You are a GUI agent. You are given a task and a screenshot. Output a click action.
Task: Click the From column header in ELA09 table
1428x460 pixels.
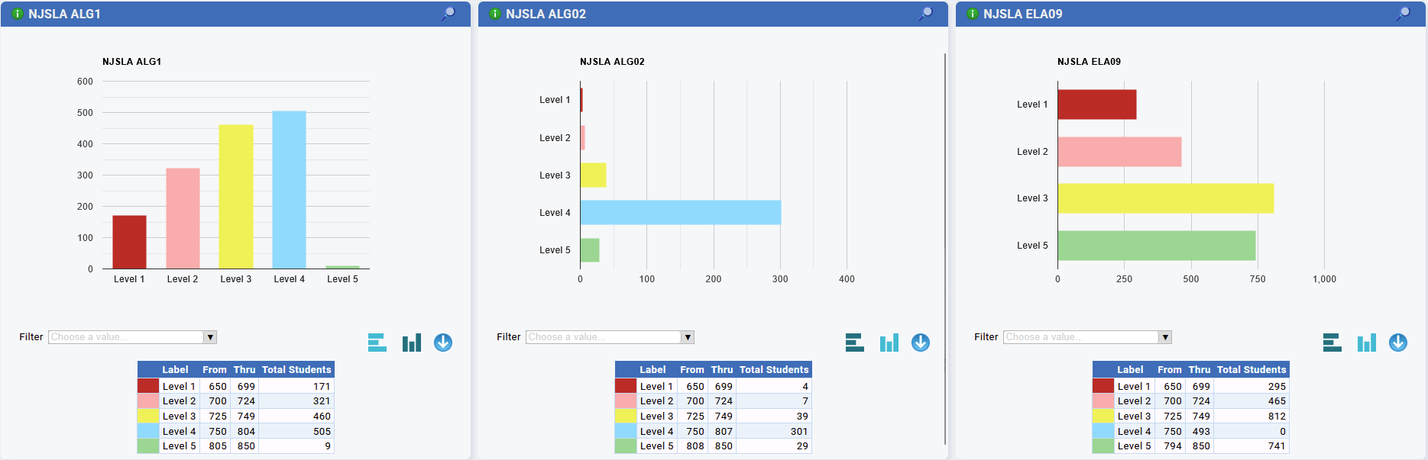1170,370
